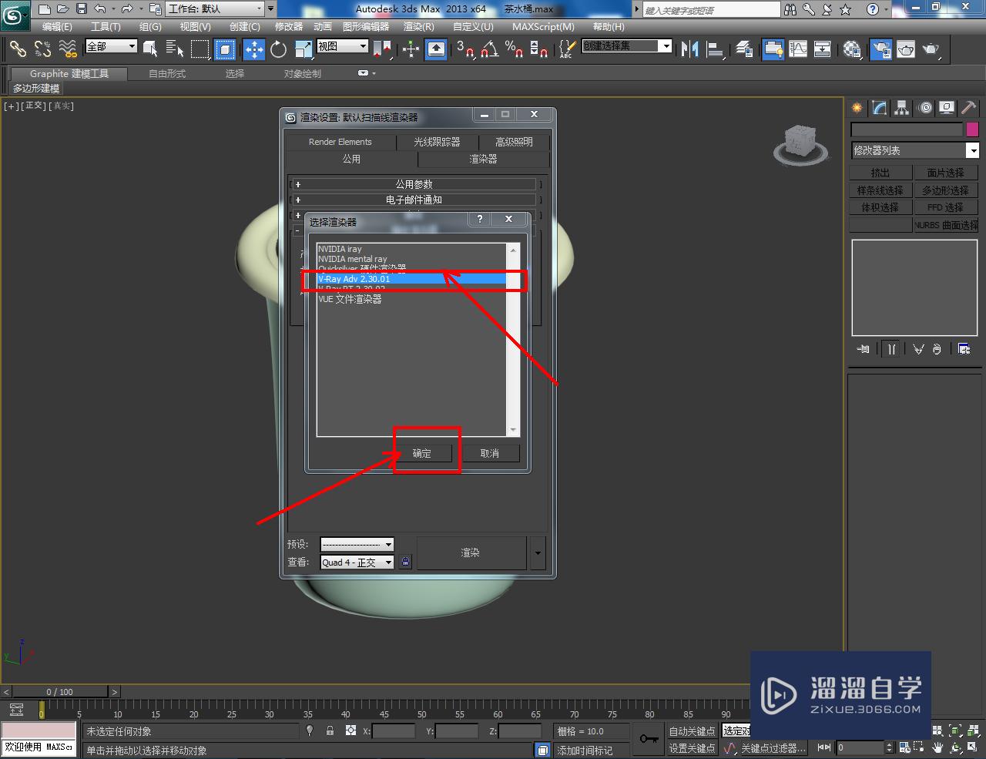Expand 公用参数 rollout
This screenshot has height=759, width=986.
pyautogui.click(x=414, y=184)
